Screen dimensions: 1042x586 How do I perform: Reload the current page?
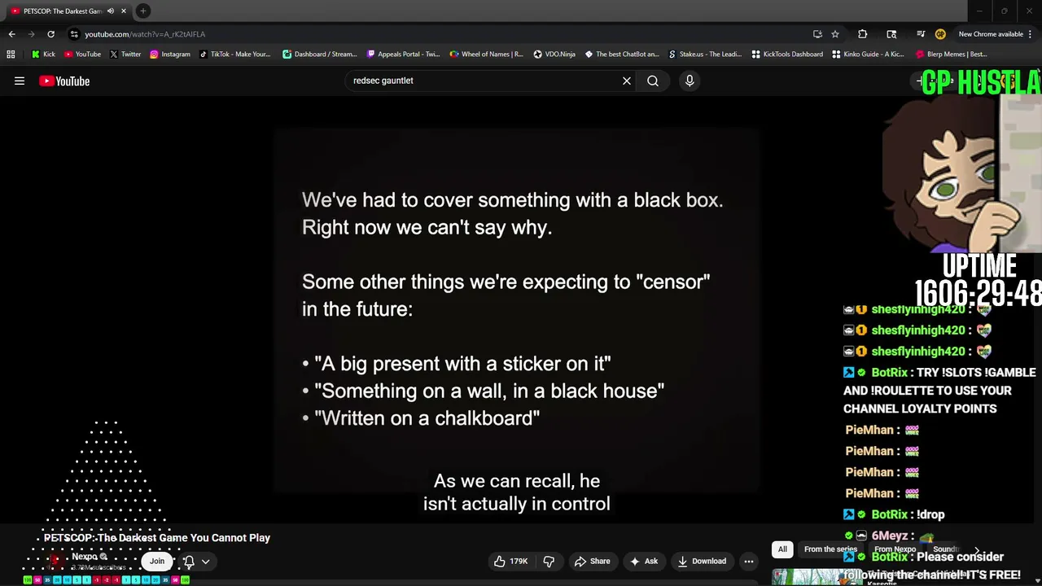pyautogui.click(x=50, y=34)
